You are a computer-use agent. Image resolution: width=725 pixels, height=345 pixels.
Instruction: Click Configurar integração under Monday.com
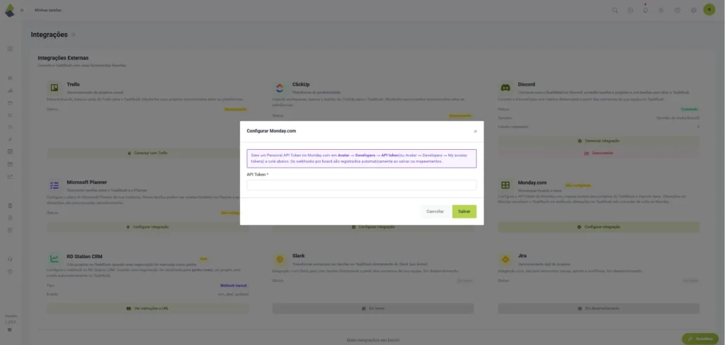click(598, 227)
